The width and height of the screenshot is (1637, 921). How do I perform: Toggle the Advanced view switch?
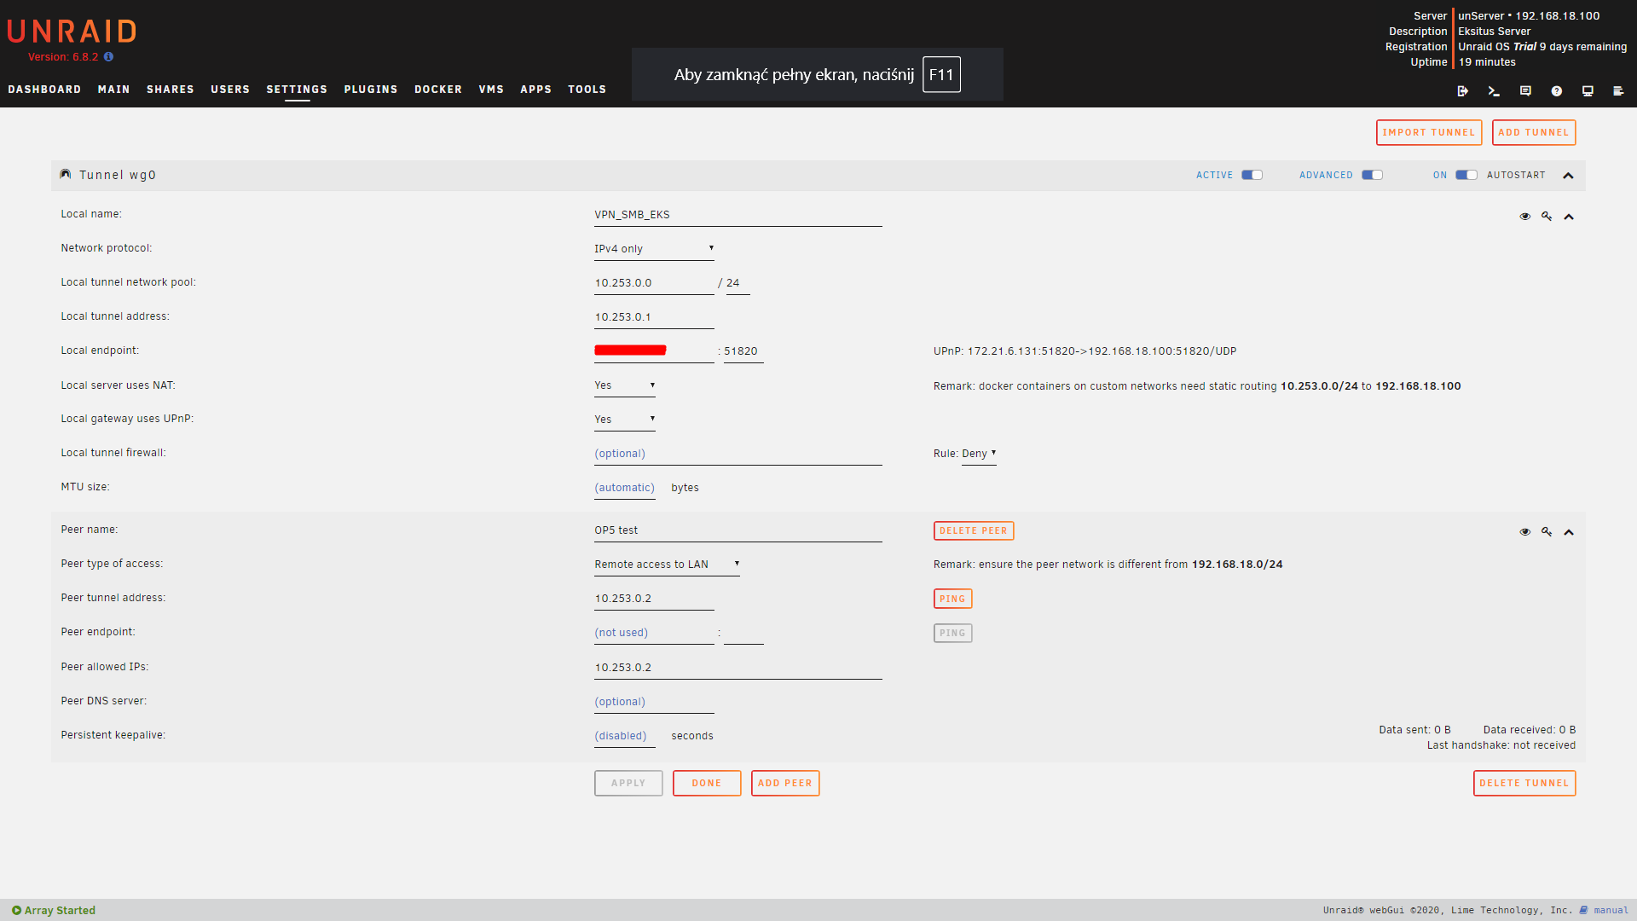tap(1372, 175)
